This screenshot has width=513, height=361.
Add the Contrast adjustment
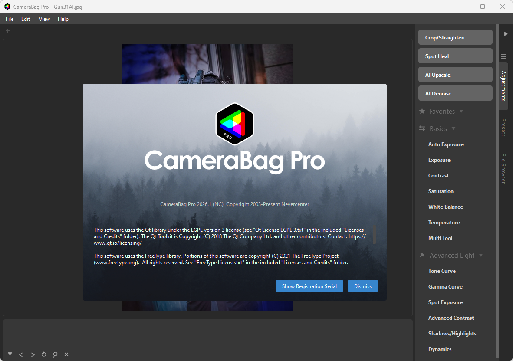pyautogui.click(x=438, y=176)
